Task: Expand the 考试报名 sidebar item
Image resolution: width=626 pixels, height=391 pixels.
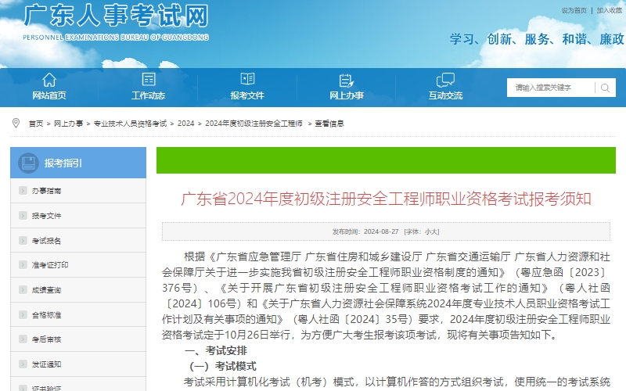Action: point(47,241)
